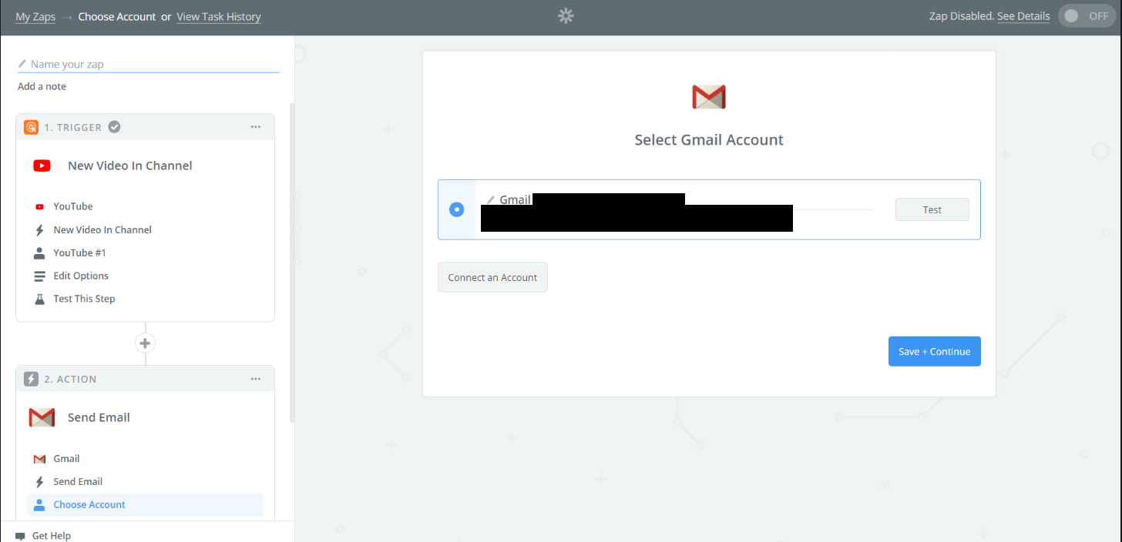Select the Choose Account sub-step
This screenshot has height=542, width=1122.
click(146, 505)
